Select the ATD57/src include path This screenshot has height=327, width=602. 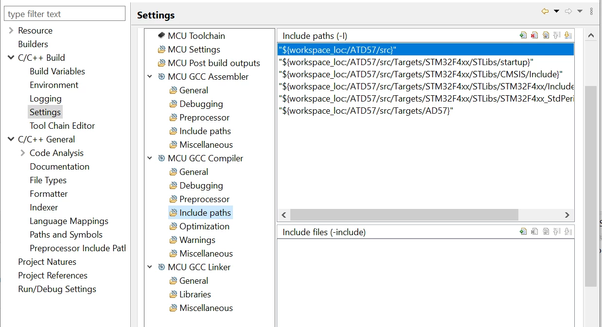[425, 50]
